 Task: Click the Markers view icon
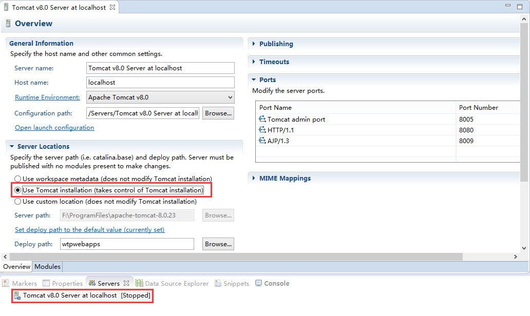point(6,283)
